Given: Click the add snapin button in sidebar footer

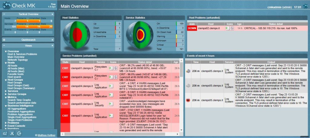Looking at the screenshot, I should click(5, 133).
